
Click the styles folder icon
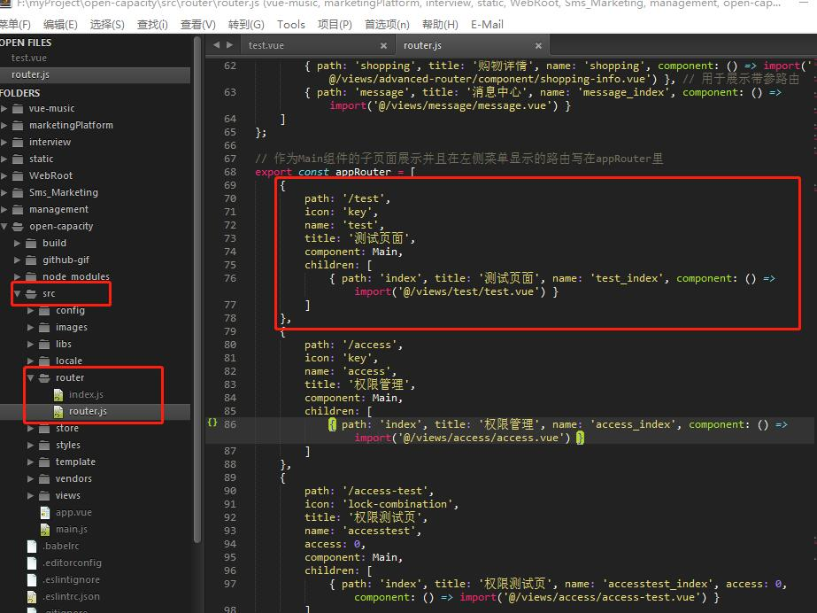click(x=44, y=445)
